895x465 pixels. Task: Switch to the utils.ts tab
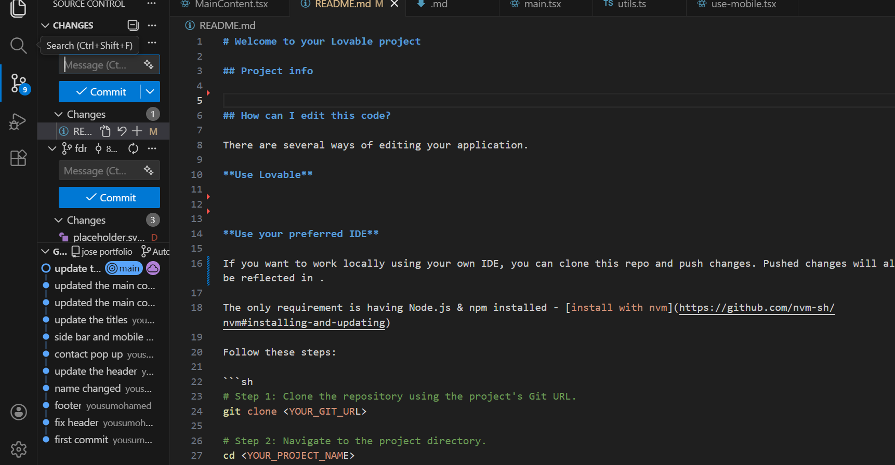click(631, 5)
